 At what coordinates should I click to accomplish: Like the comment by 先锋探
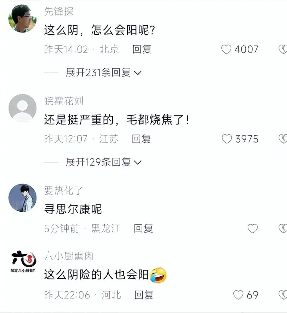226,49
